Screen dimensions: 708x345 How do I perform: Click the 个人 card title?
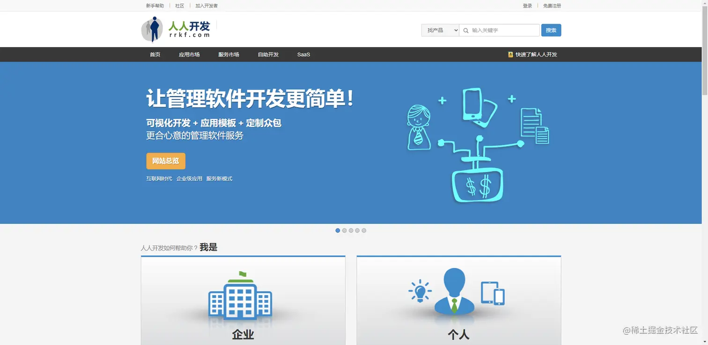(x=458, y=335)
